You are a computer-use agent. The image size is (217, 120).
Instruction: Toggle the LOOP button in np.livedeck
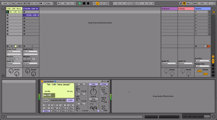tap(70, 100)
